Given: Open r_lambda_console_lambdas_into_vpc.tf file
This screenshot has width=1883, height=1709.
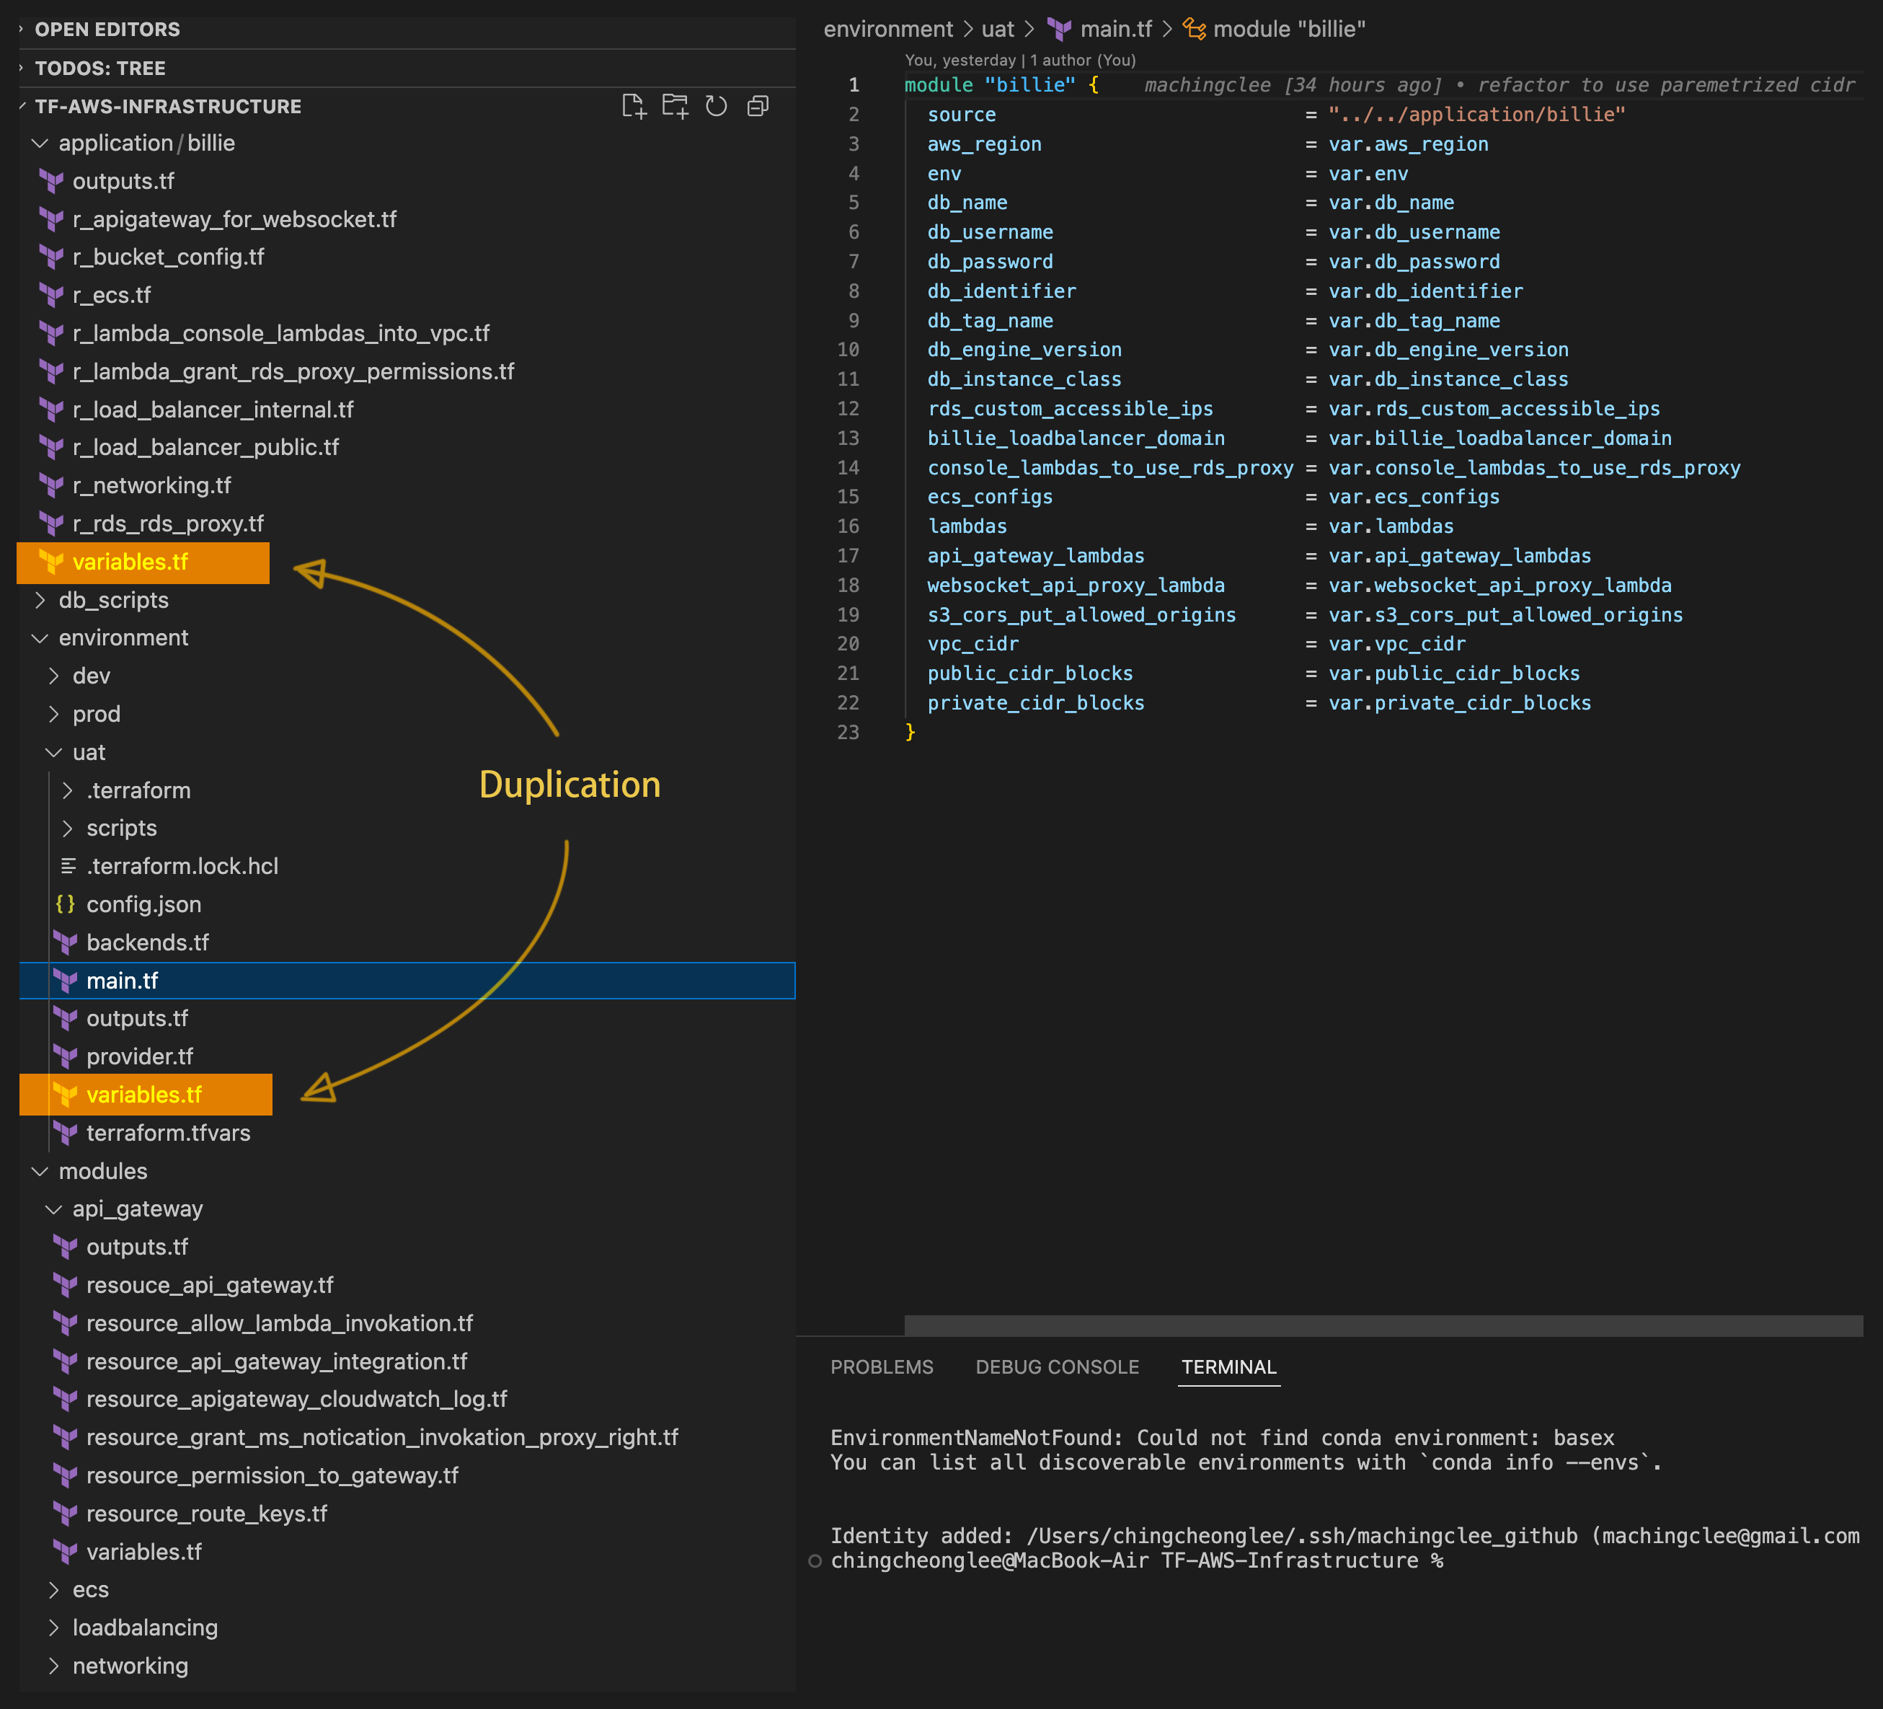Looking at the screenshot, I should click(x=407, y=334).
